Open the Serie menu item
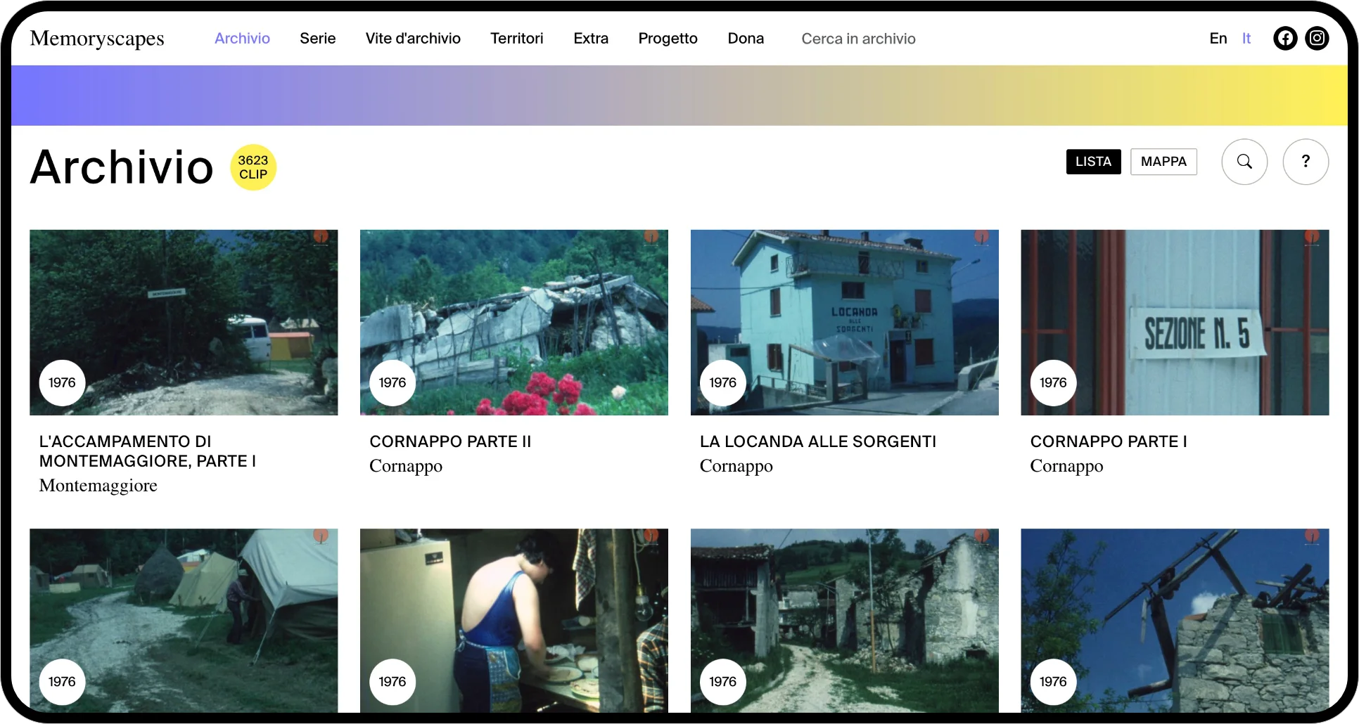Viewport: 1359px width, 724px height. point(317,39)
